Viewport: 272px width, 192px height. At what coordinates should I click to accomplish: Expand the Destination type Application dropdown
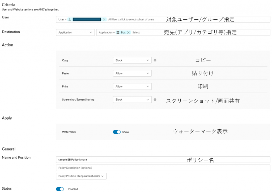tap(75, 32)
